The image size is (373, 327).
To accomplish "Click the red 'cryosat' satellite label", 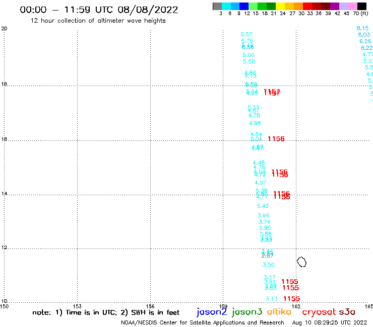I will pos(319,312).
